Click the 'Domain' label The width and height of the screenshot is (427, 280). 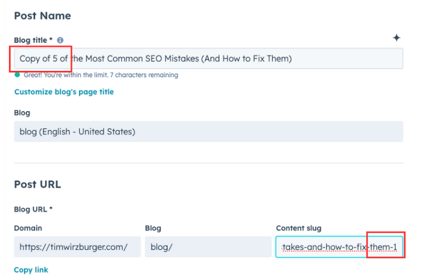pyautogui.click(x=28, y=228)
